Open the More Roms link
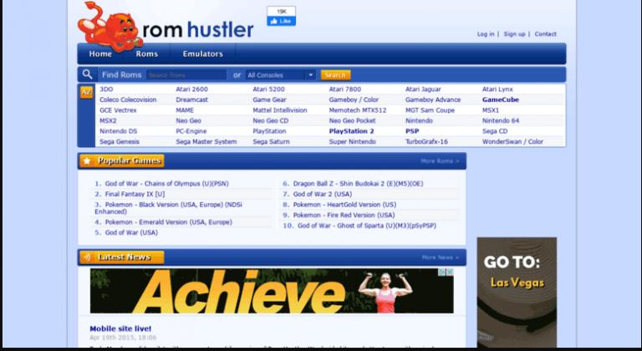 click(440, 160)
